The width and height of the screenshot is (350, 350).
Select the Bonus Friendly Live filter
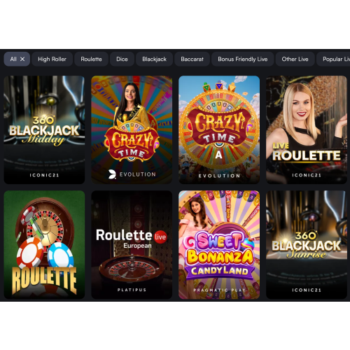[x=242, y=59]
